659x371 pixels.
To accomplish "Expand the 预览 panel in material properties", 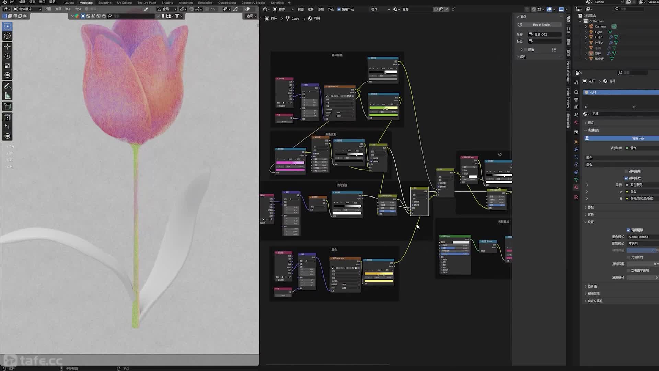I will click(x=586, y=123).
